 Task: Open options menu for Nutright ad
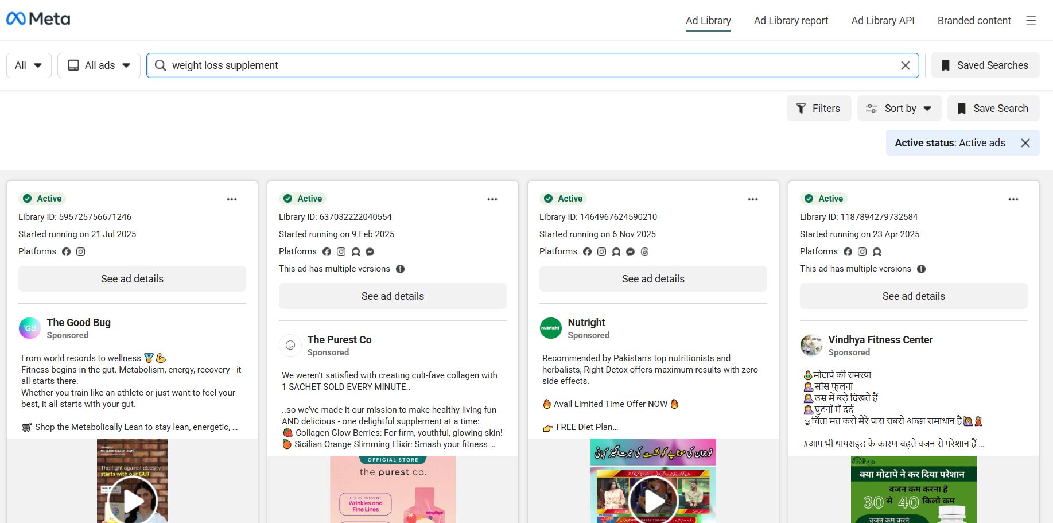coord(753,199)
